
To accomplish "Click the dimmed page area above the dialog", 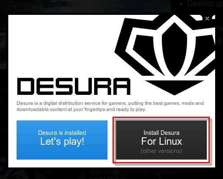I will click(x=85, y=6).
